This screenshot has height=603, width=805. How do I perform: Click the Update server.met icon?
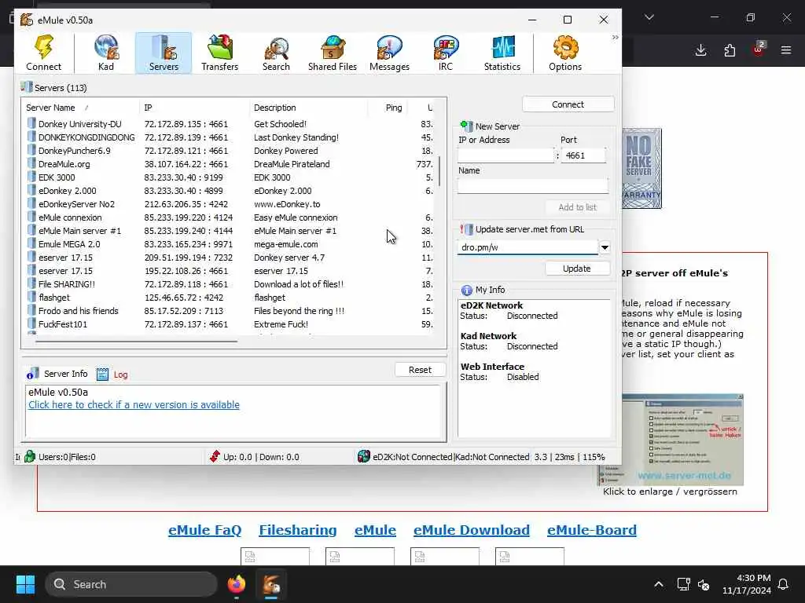click(466, 229)
